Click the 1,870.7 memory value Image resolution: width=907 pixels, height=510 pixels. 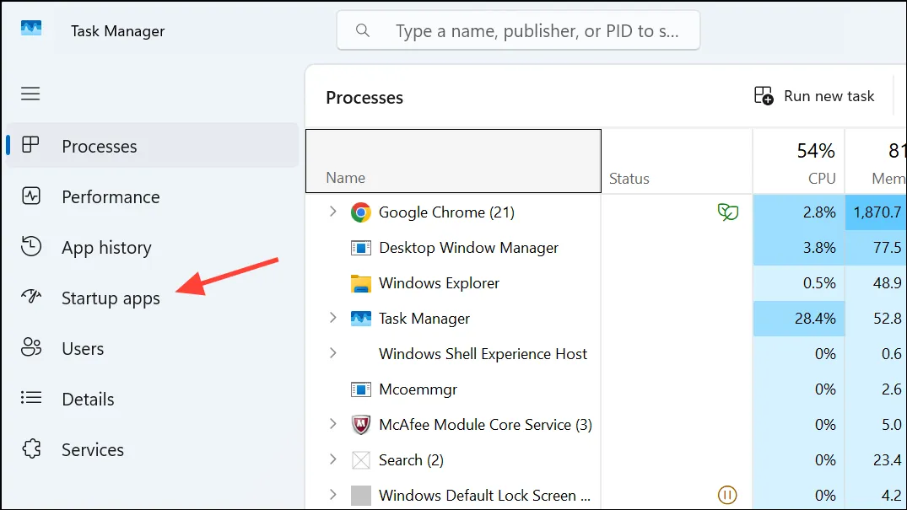pyautogui.click(x=877, y=212)
